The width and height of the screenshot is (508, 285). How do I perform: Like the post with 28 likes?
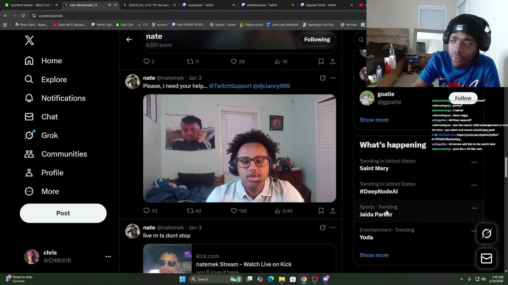[x=237, y=61]
